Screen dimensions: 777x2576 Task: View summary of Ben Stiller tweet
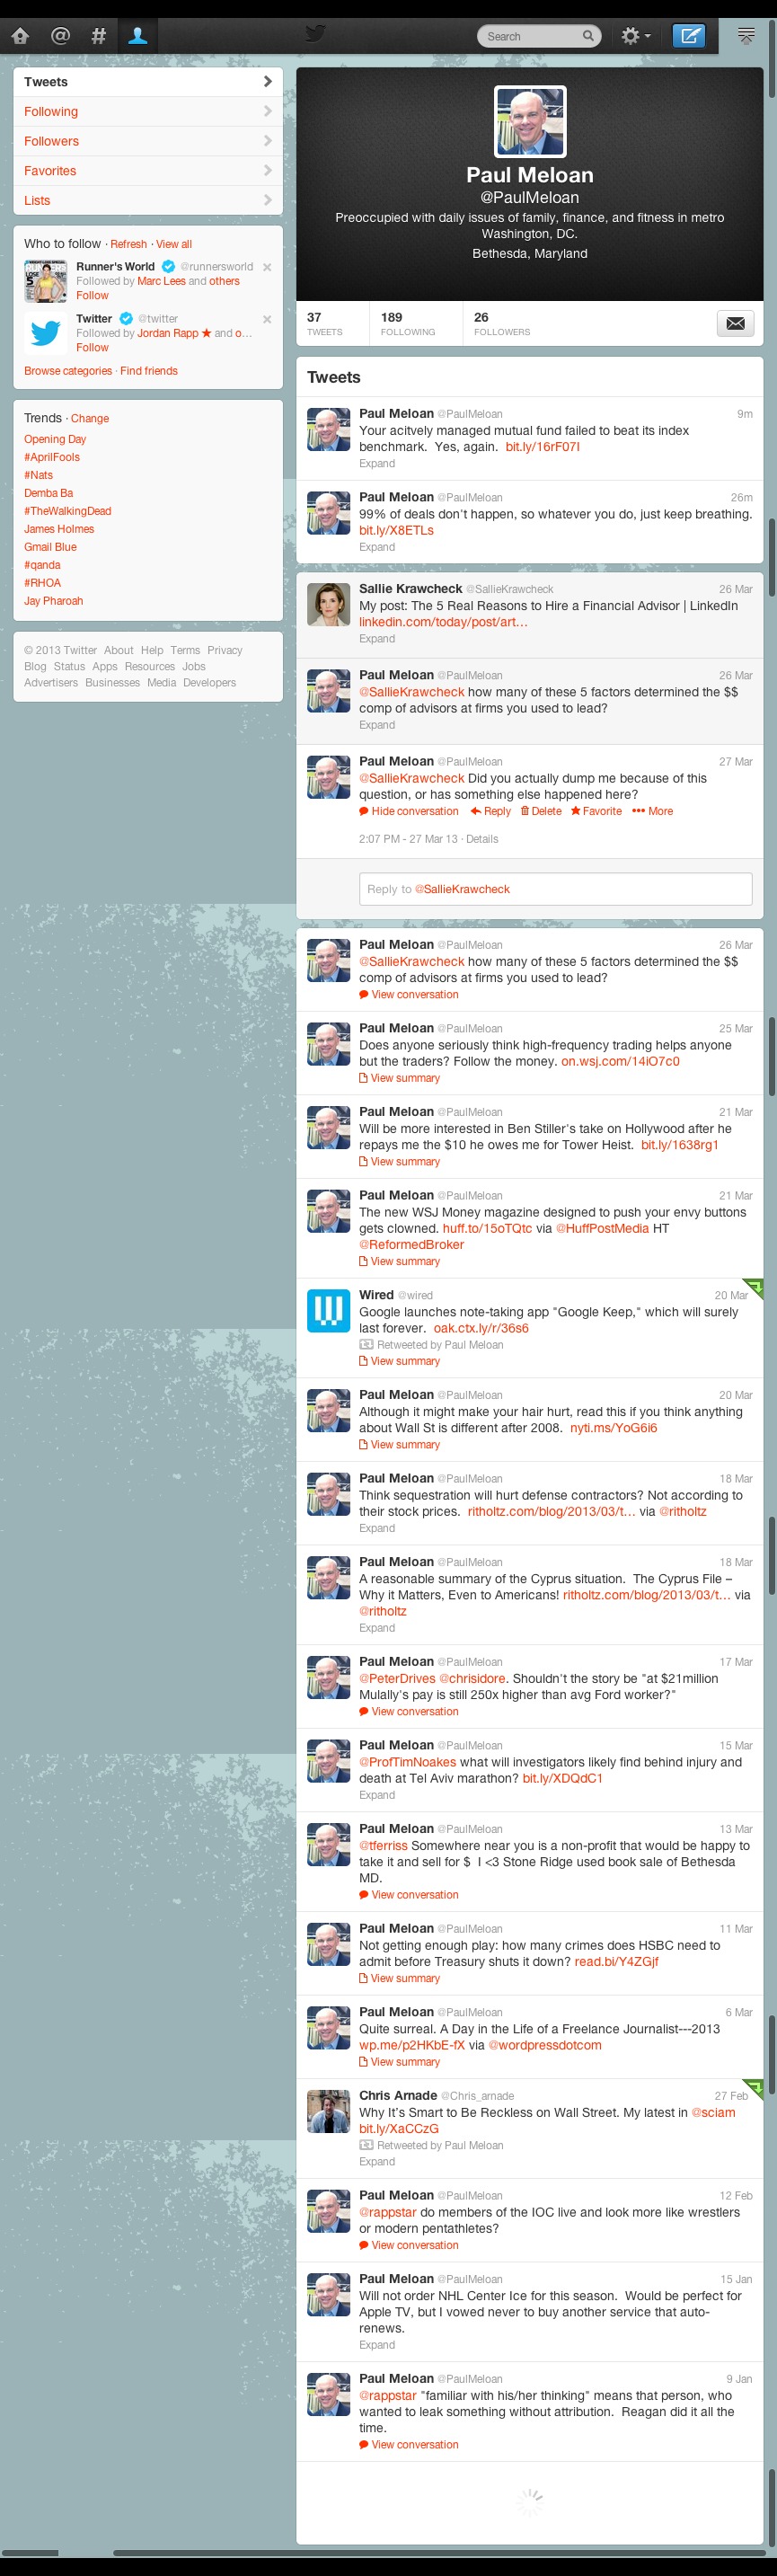399,1162
